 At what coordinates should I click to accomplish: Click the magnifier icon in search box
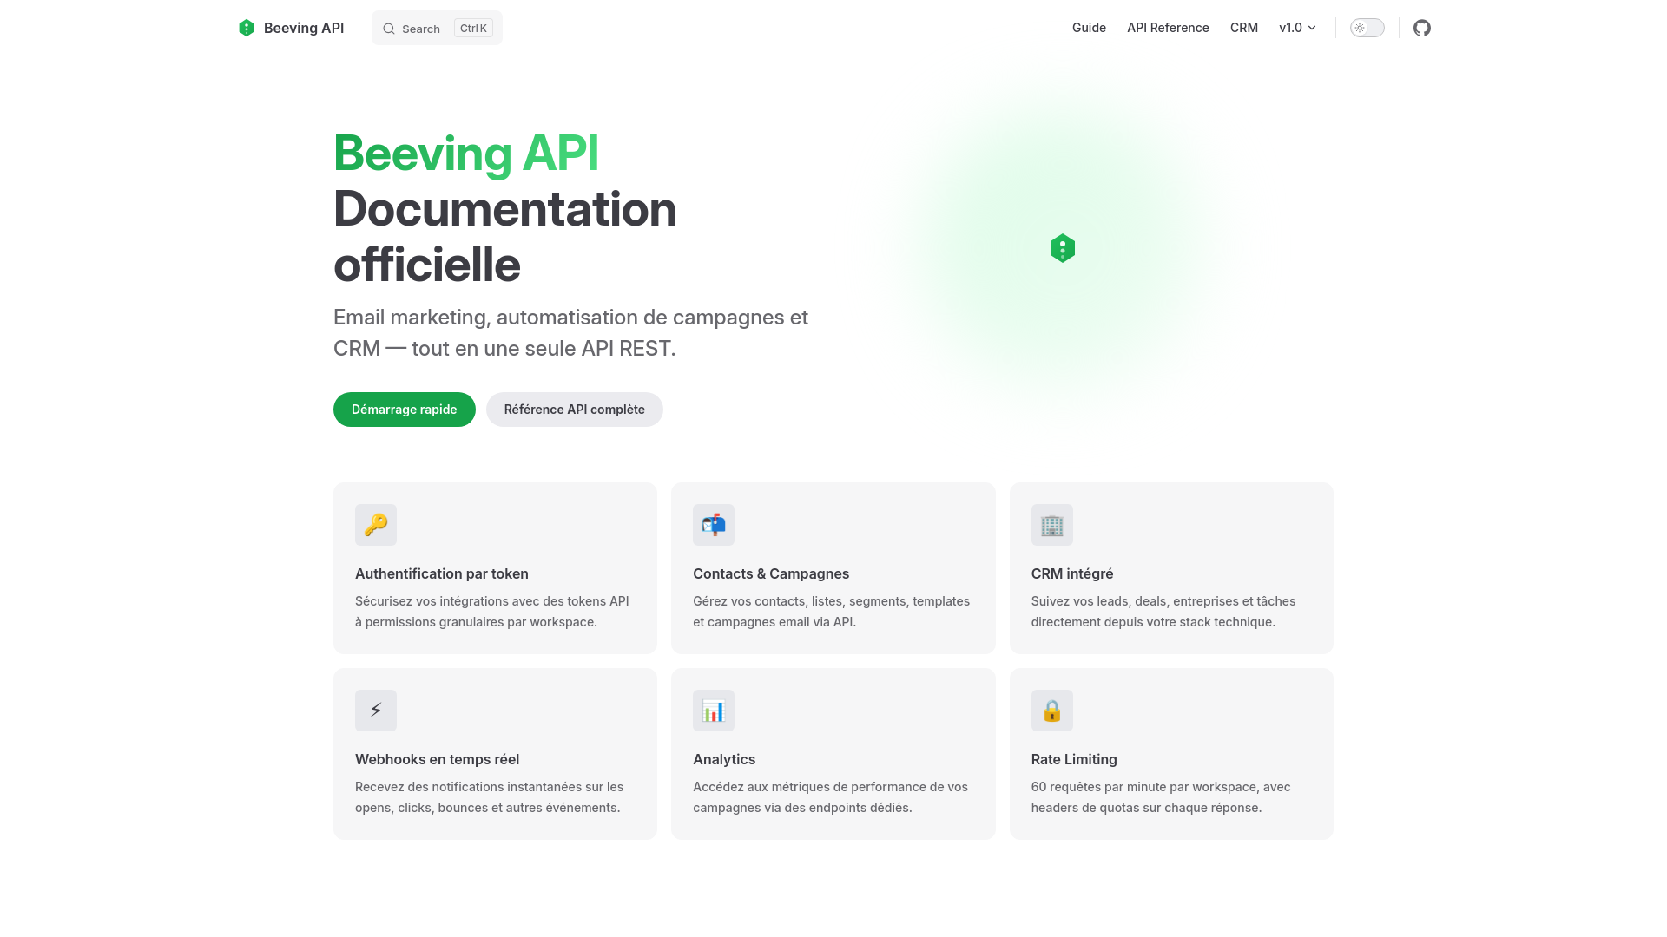coord(389,29)
